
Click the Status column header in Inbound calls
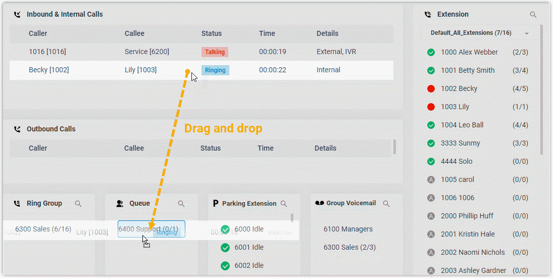pos(211,33)
